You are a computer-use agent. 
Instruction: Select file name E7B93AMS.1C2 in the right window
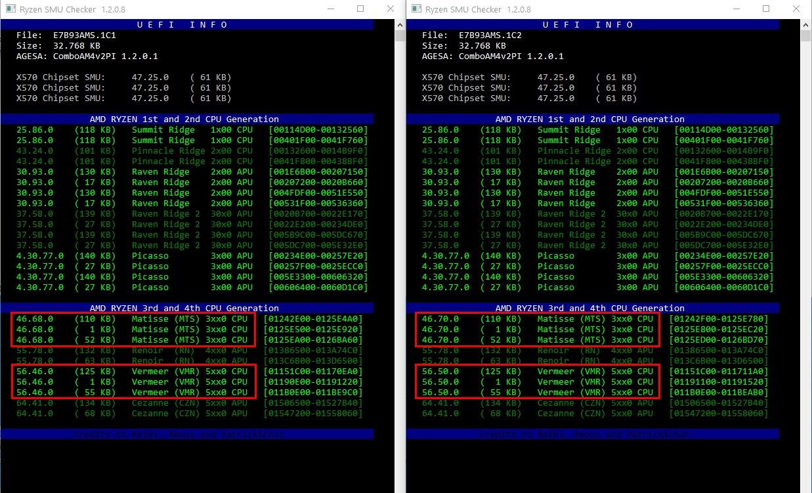pos(490,35)
